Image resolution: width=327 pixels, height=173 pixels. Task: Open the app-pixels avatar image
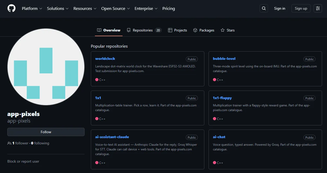[x=46, y=67]
